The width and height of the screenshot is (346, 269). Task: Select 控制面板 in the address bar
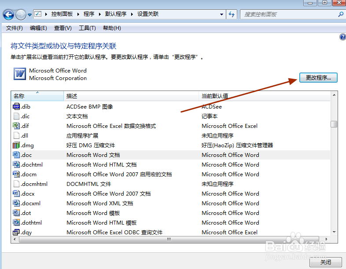tap(62, 14)
